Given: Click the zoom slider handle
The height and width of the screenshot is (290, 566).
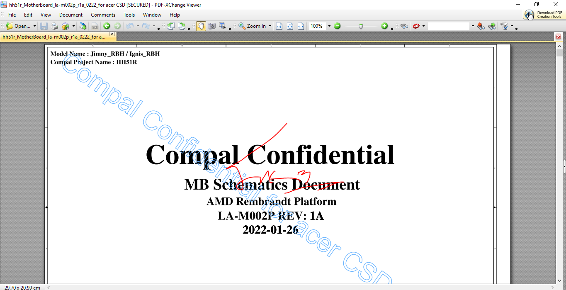Looking at the screenshot, I should (x=361, y=26).
